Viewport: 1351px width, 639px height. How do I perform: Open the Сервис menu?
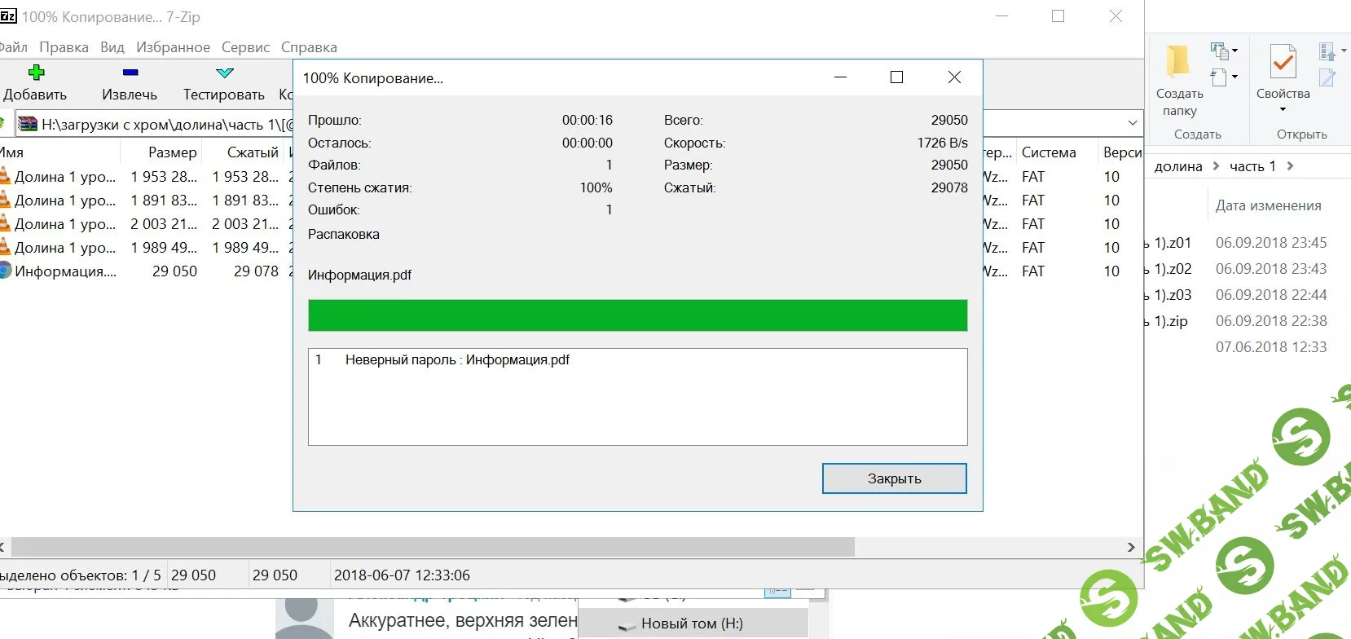click(245, 47)
